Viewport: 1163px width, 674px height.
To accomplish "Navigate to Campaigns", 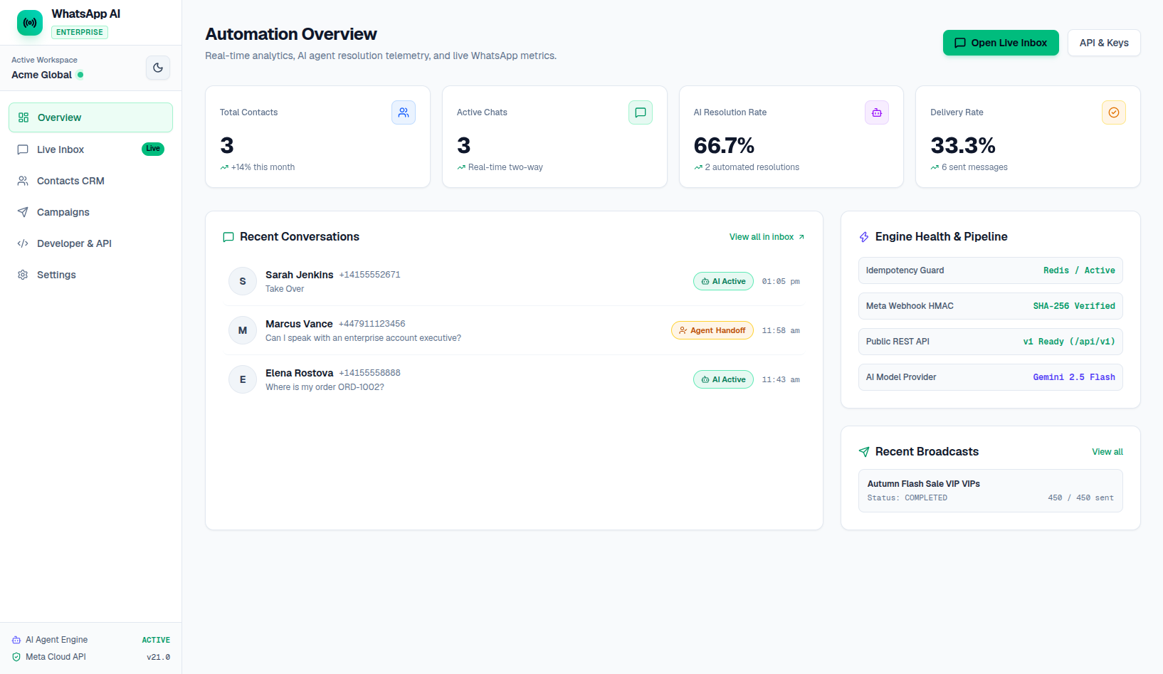I will (x=90, y=212).
